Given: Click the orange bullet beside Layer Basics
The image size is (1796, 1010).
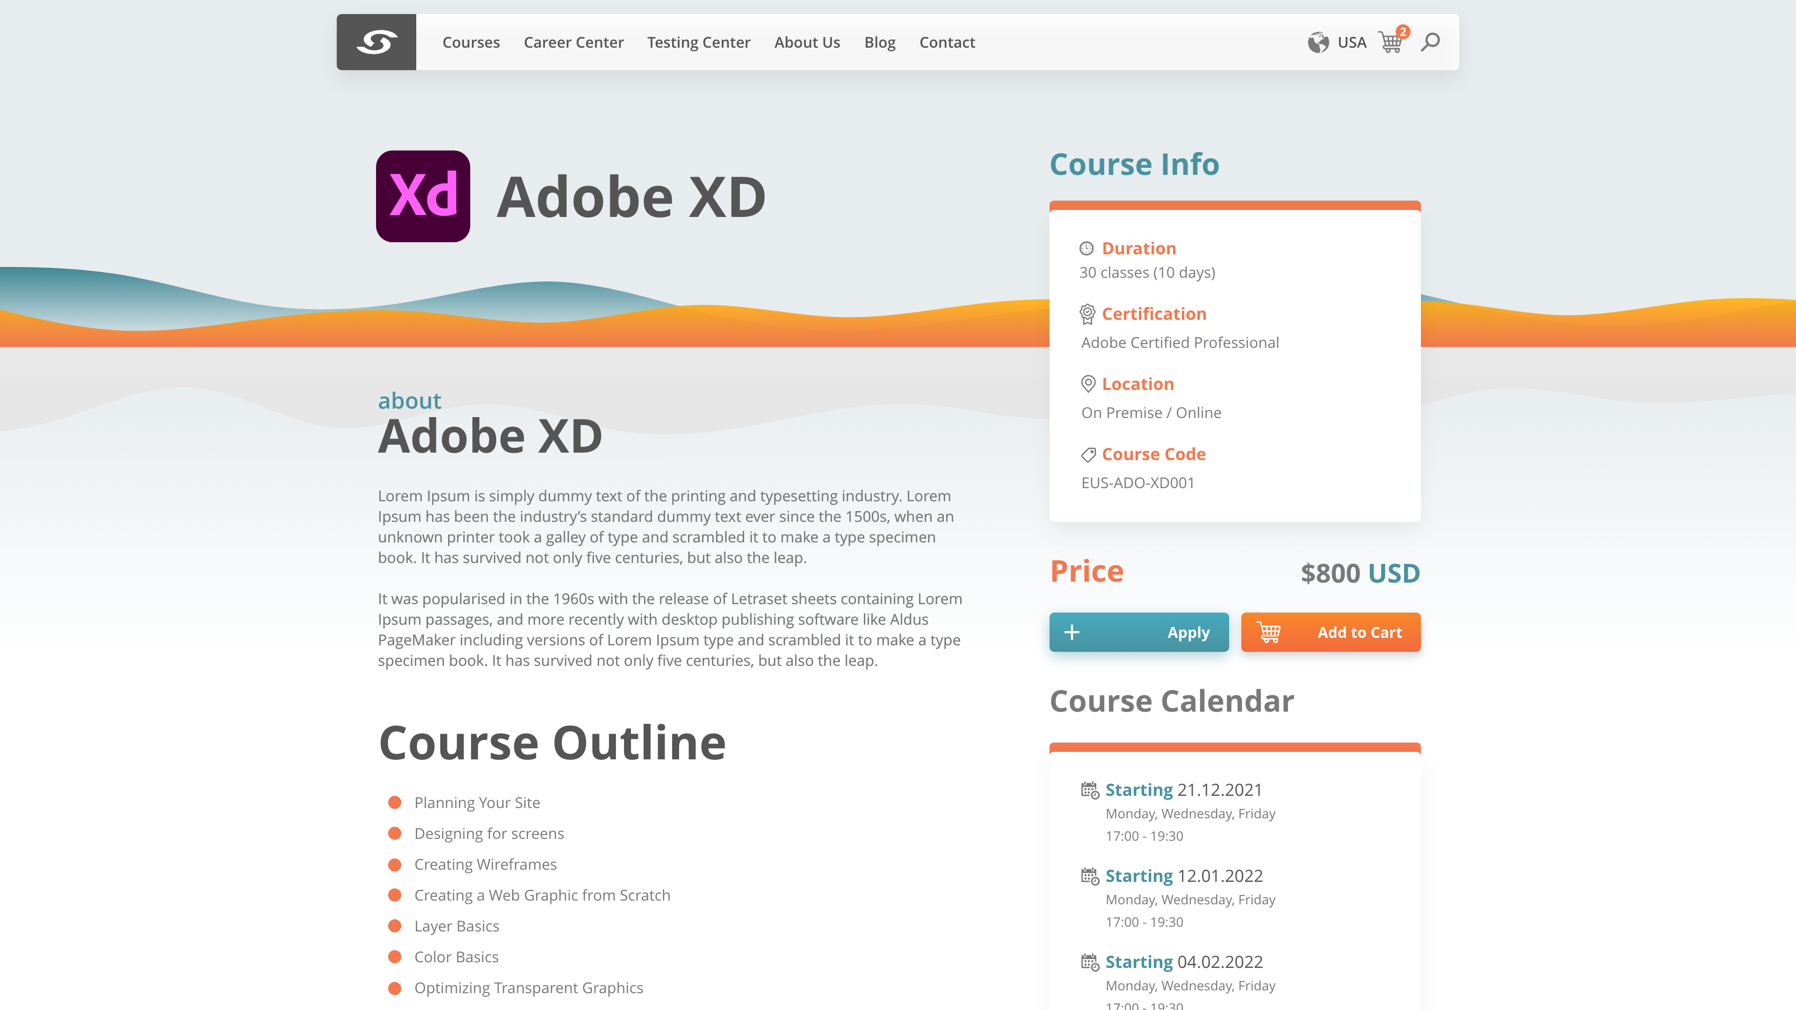Looking at the screenshot, I should click(395, 926).
